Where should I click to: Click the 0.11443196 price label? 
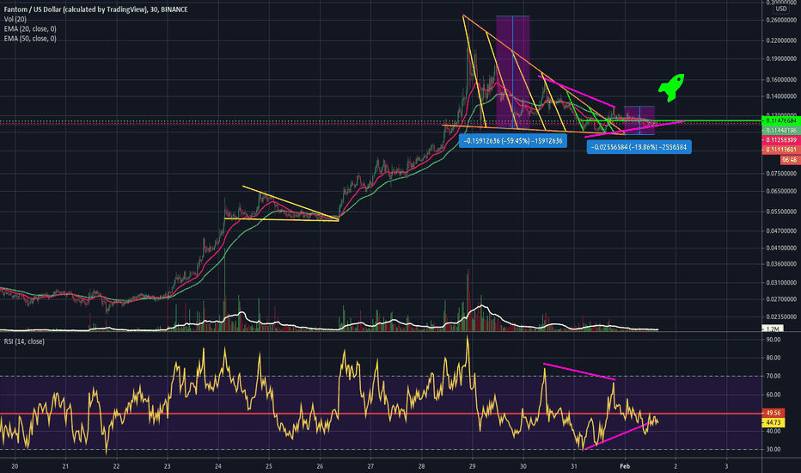click(x=781, y=131)
